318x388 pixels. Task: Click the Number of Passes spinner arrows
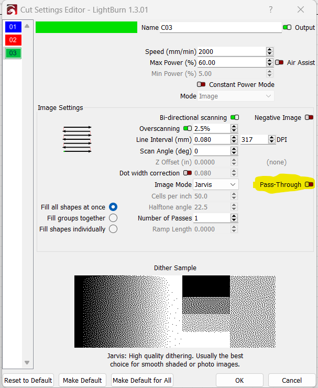[234, 218]
